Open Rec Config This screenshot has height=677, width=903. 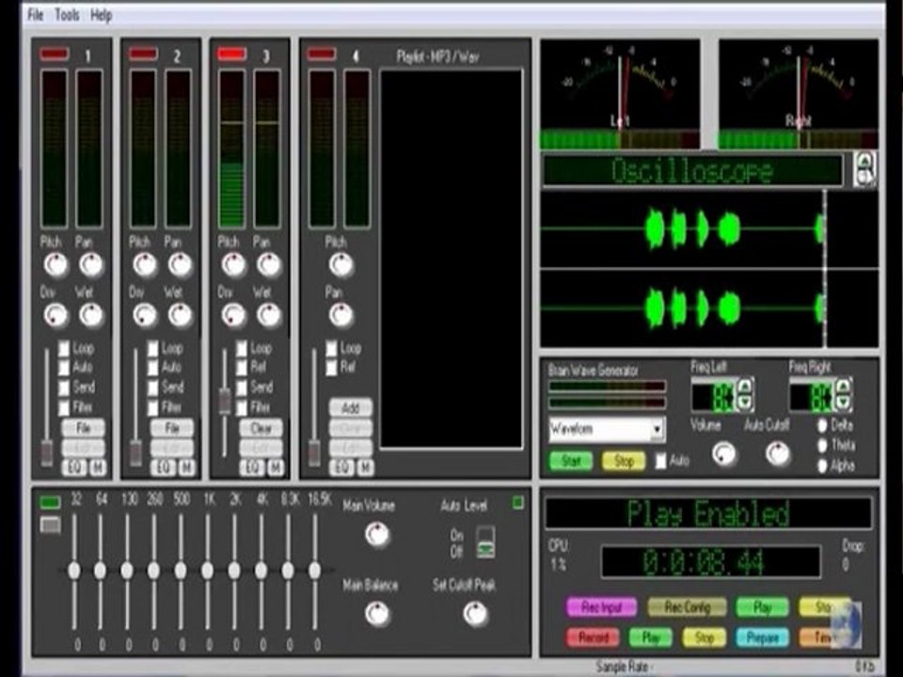click(x=687, y=606)
